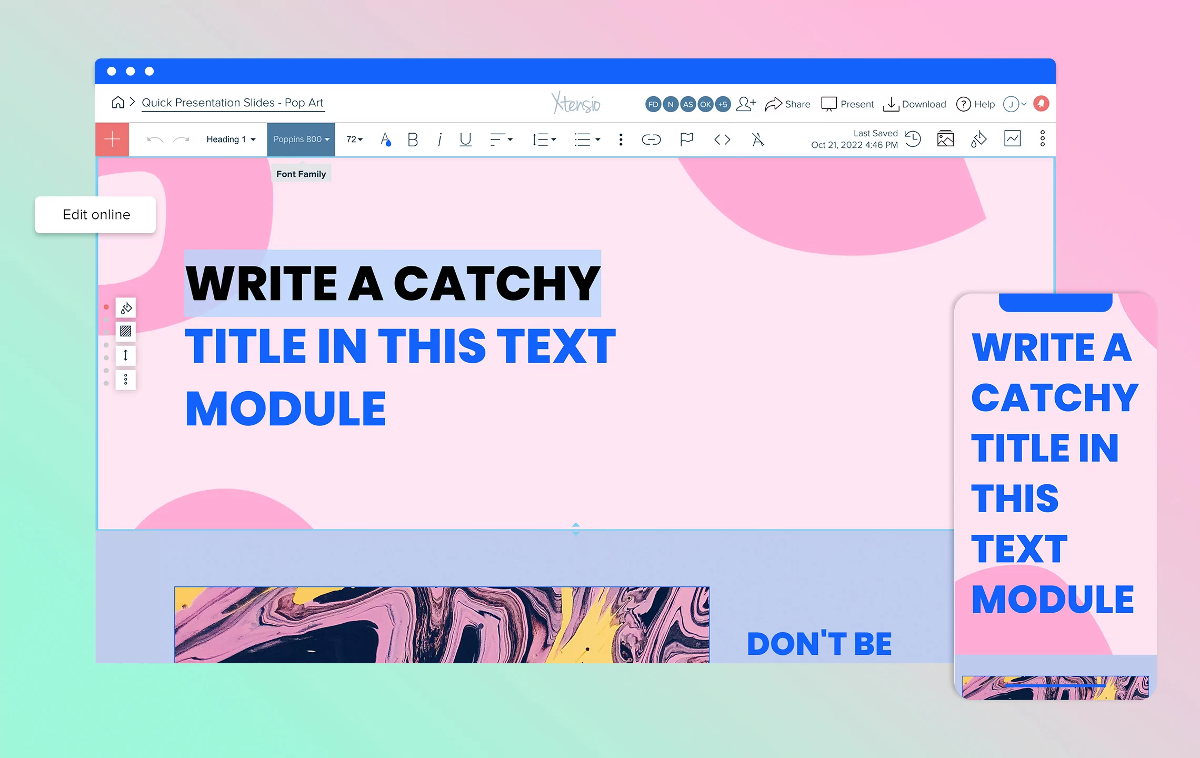Toggle underline formatting
Screen dimensions: 1200x758
coord(465,139)
